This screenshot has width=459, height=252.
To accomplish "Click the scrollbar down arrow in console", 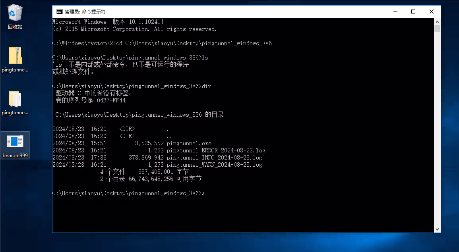I will click(x=437, y=229).
